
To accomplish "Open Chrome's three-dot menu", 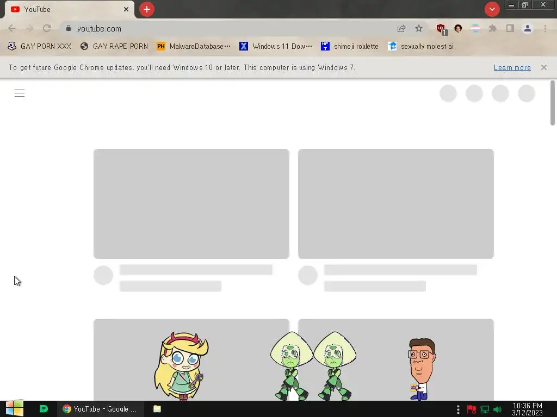I will (545, 28).
